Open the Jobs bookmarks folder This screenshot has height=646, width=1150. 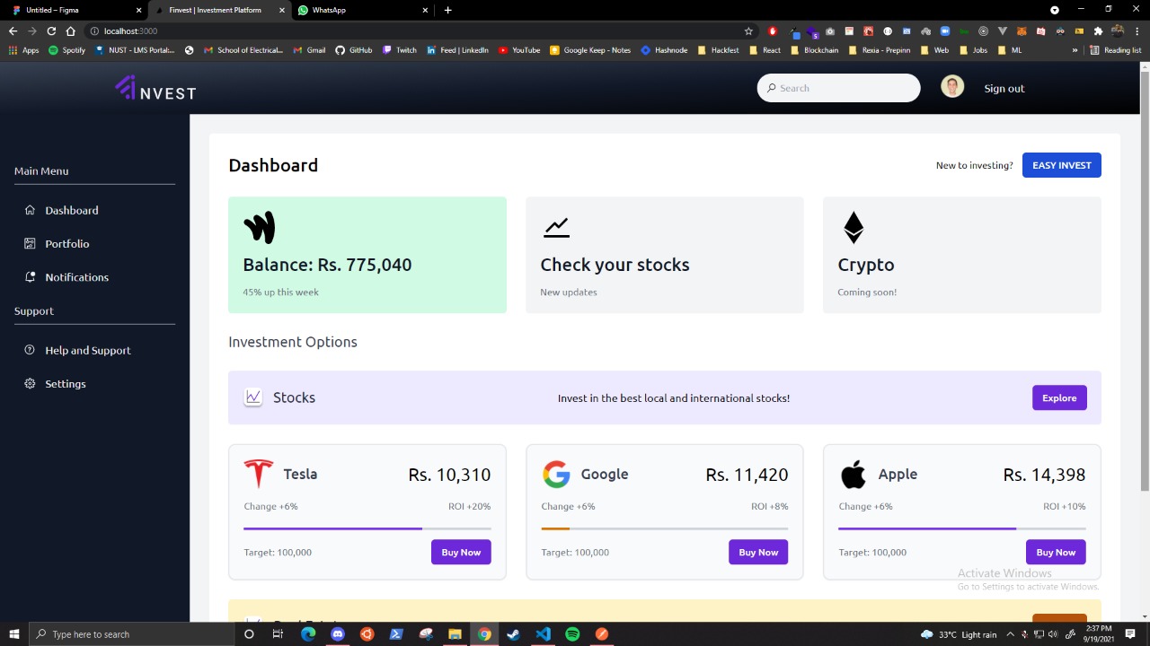973,50
